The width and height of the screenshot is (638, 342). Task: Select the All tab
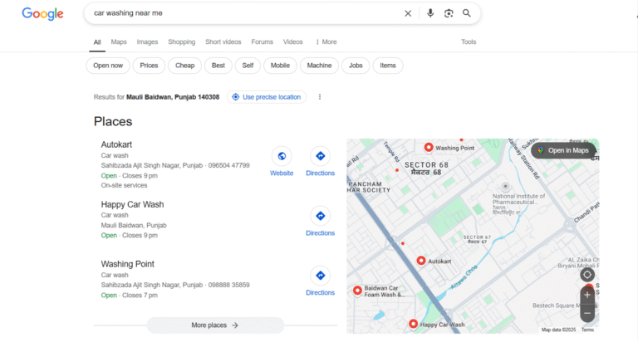coord(97,42)
